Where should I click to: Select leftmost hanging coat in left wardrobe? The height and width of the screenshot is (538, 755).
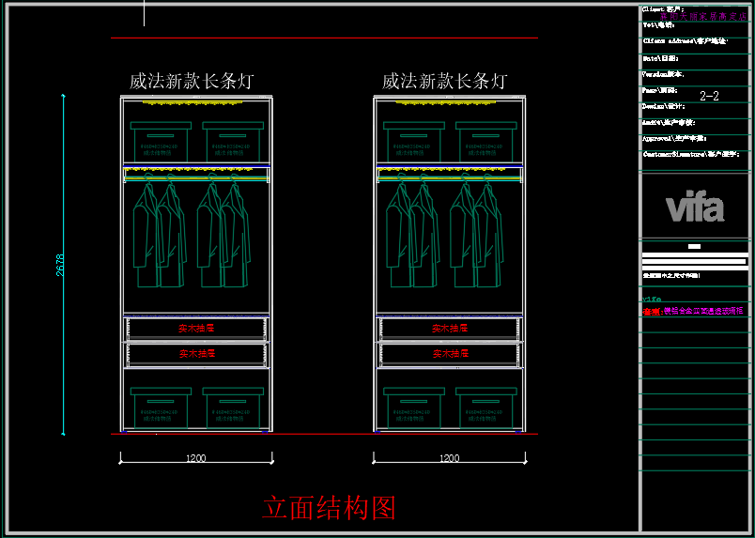point(146,235)
